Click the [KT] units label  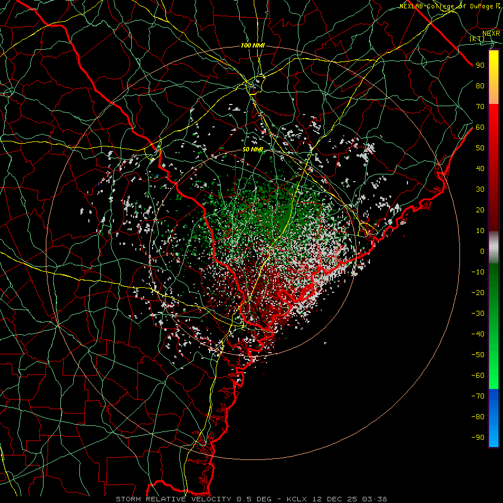[x=477, y=39]
